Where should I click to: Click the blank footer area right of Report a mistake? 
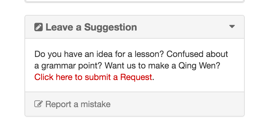(177, 104)
